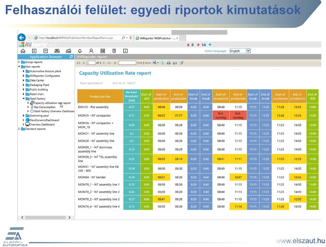Open the Gas Consumption report
Viewport: 326px width, 247px height.
point(45,107)
